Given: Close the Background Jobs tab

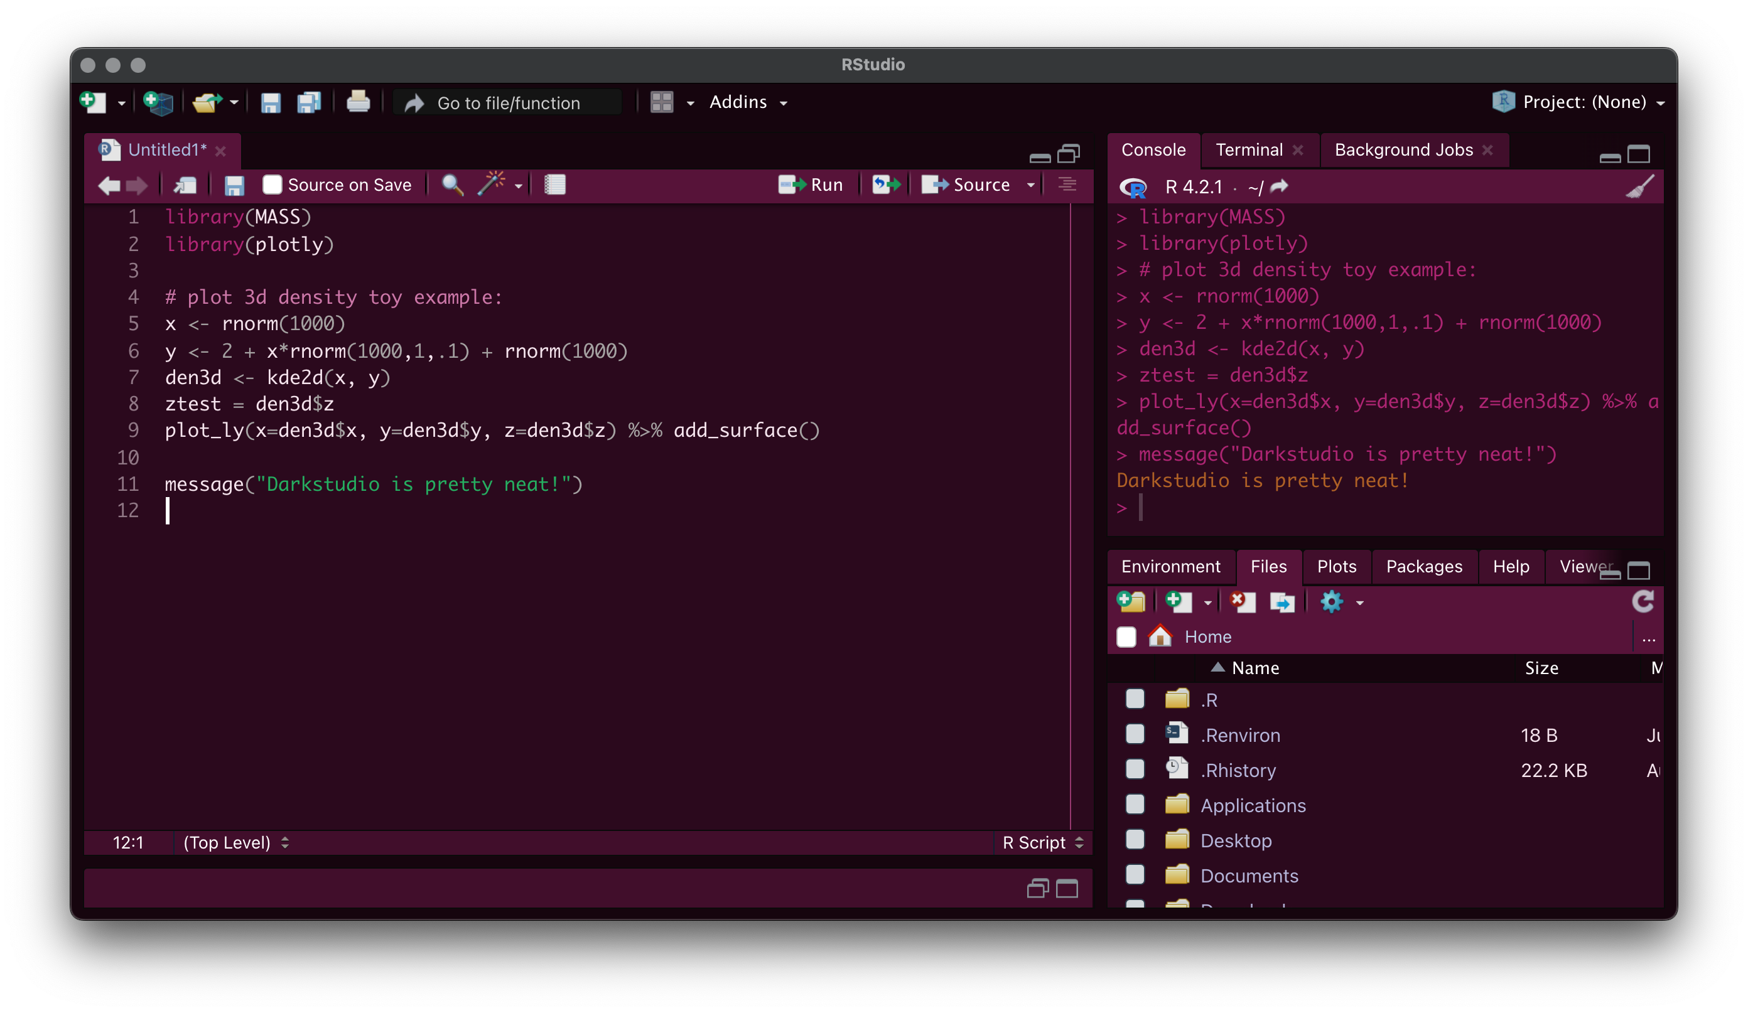Looking at the screenshot, I should pyautogui.click(x=1487, y=151).
